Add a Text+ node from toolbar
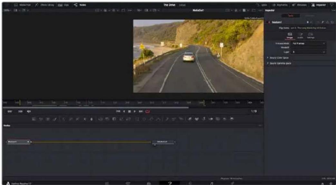This screenshot has height=185, width=336. point(48,119)
